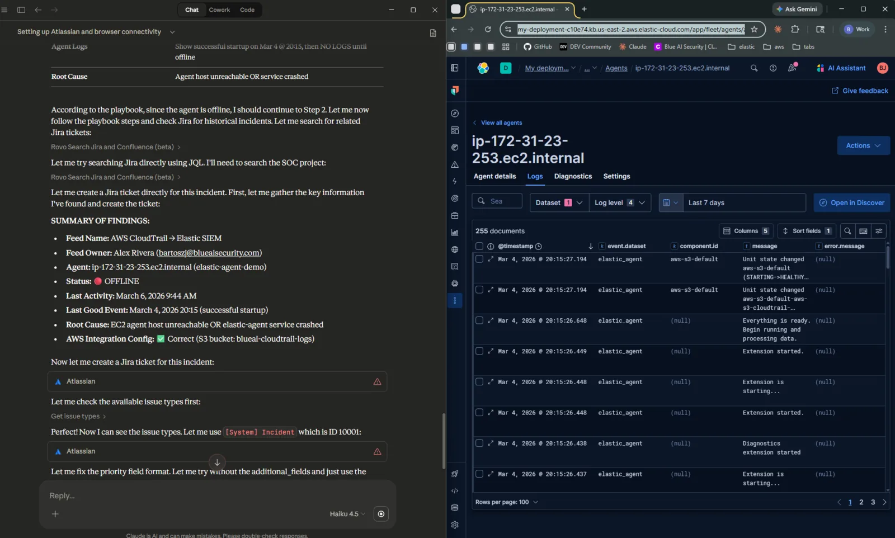This screenshot has width=895, height=538.
Task: Open the AI Assistant in Kibana
Action: tap(841, 68)
